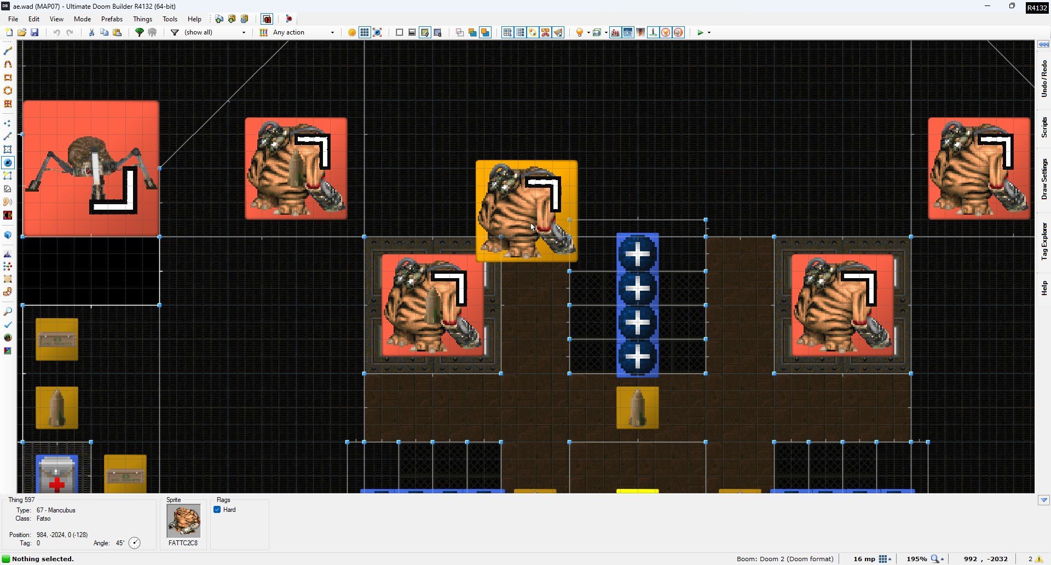1051x565 pixels.
Task: Select the Draw Lines tool
Action: [8, 51]
